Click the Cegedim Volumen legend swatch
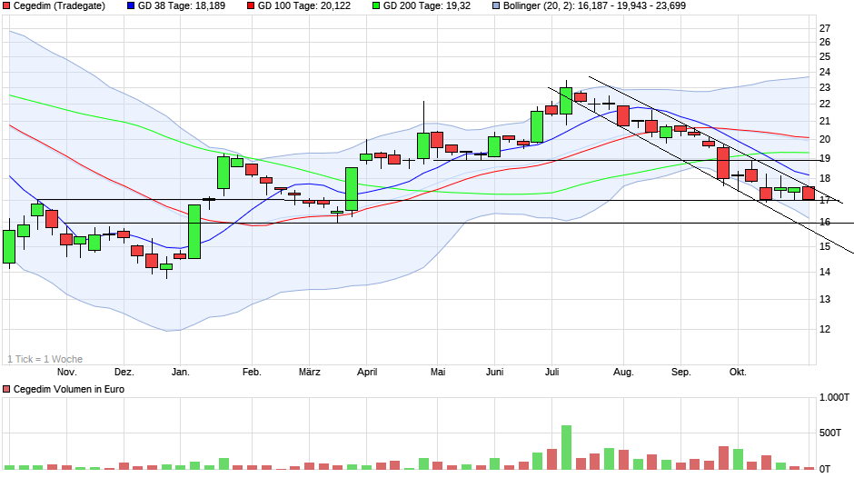854x478 pixels. click(6, 389)
